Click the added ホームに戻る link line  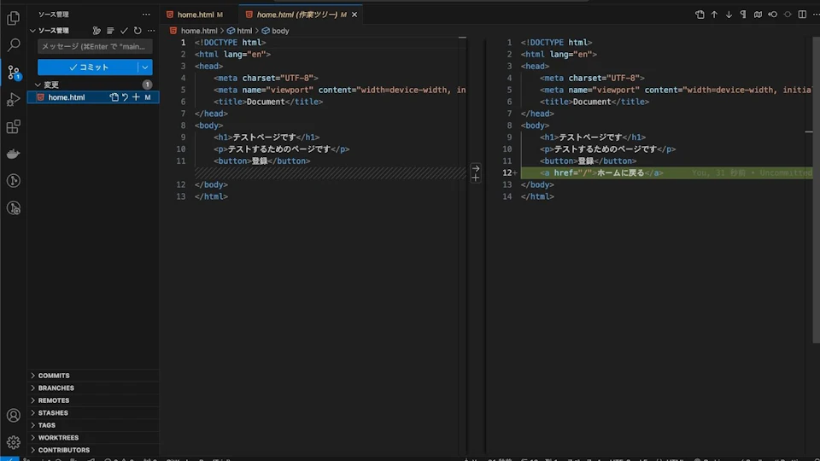pyautogui.click(x=666, y=173)
